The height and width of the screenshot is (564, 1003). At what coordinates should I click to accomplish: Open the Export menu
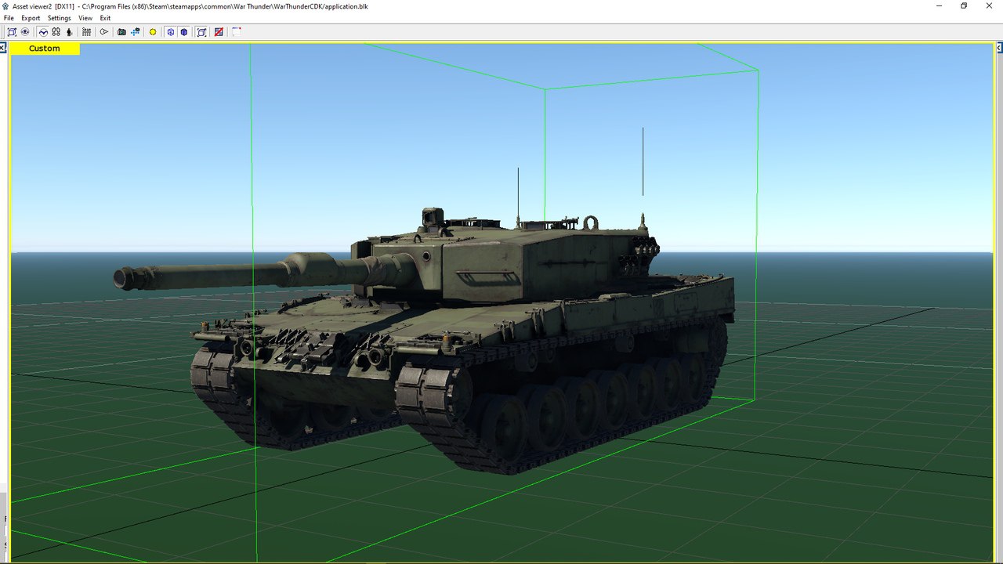[31, 18]
